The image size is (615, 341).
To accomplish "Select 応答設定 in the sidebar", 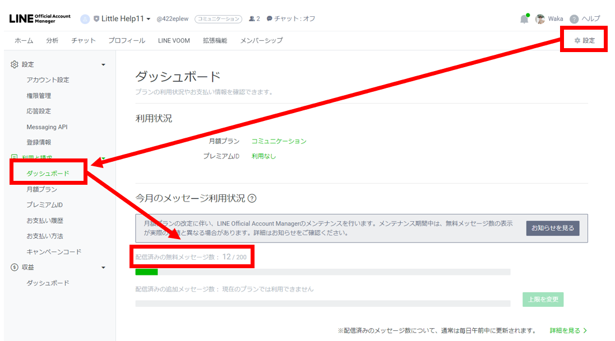I will coord(39,111).
